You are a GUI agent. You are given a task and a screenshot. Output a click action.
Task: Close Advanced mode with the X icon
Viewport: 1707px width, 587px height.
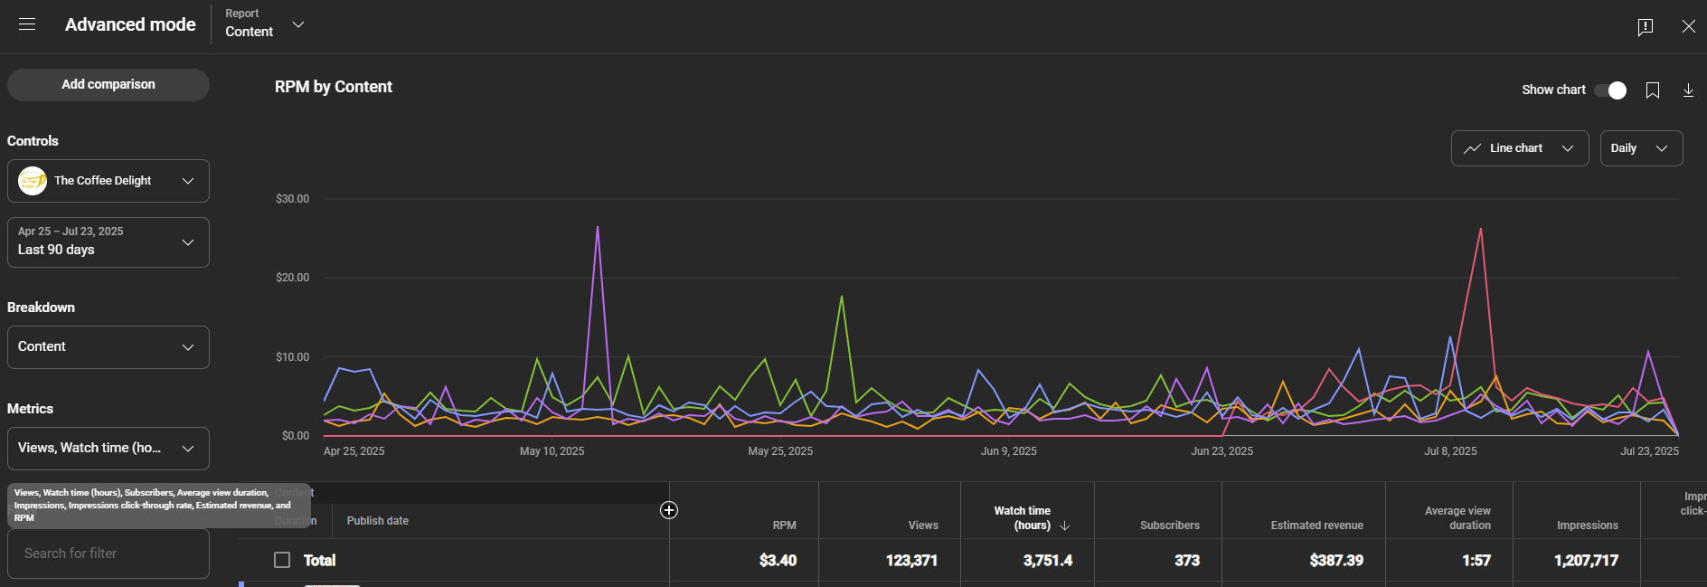(1688, 26)
